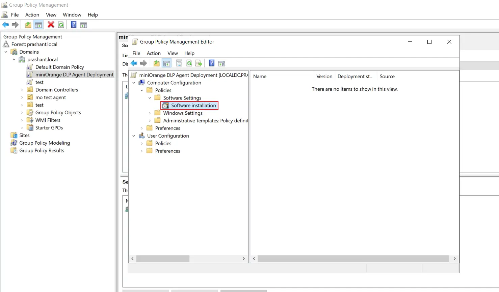499x292 pixels.
Task: Click the Delete icon in Group Policy Management toolbar
Action: pos(51,24)
